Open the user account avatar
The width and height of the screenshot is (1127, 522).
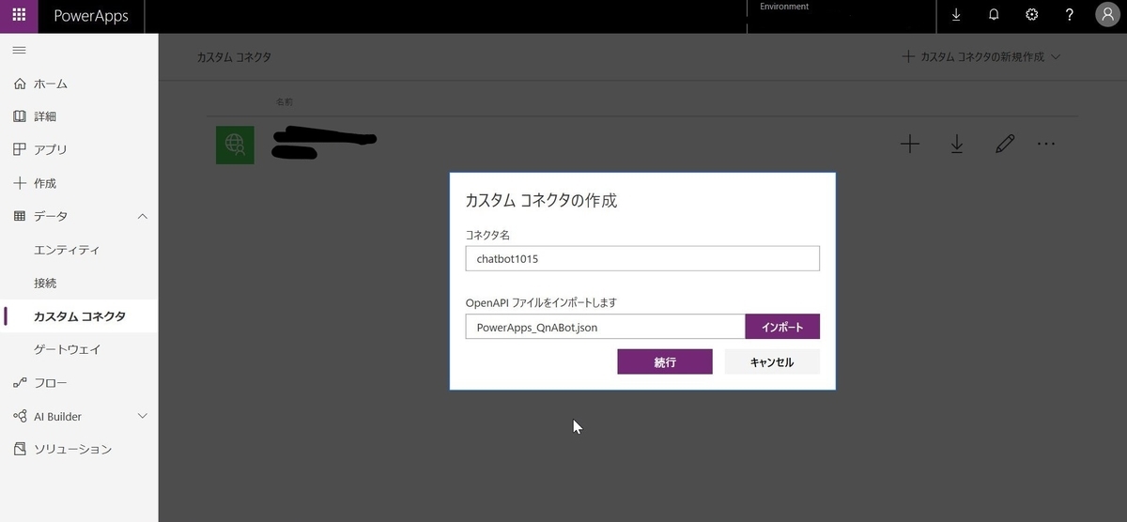click(1108, 15)
